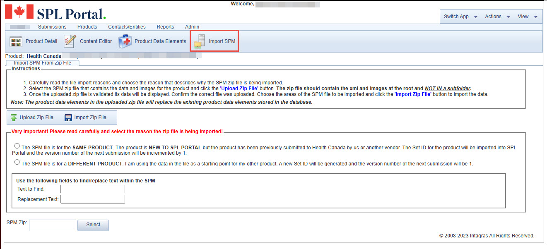
Task: Click the Content Editor toolbar label
Action: coord(96,41)
